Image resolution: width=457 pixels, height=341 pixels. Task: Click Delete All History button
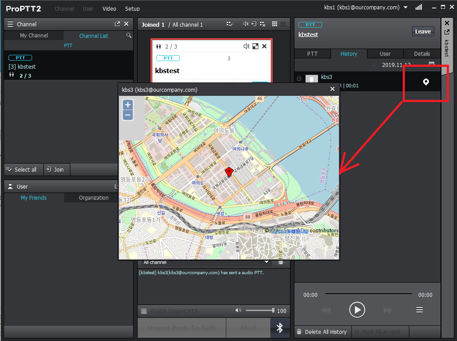(x=322, y=332)
